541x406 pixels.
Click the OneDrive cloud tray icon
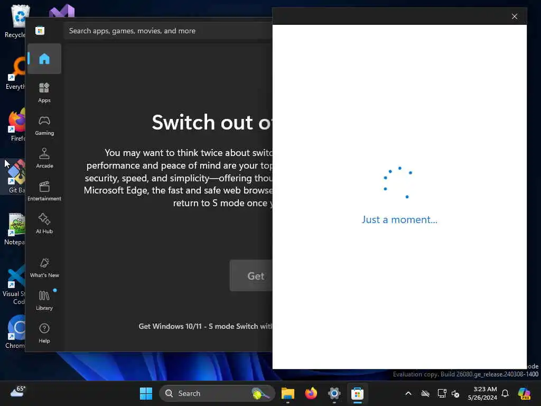(x=425, y=393)
